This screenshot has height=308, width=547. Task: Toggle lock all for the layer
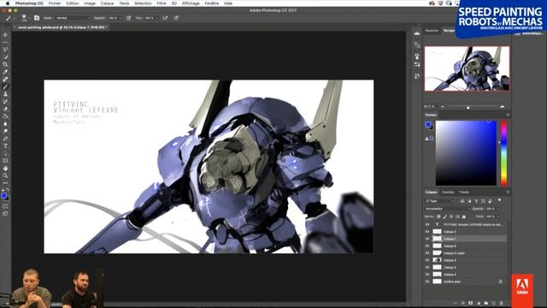point(464,216)
